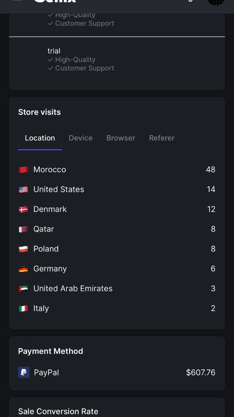234x417 pixels.
Task: Click the Morocco flag icon
Action: pos(23,170)
